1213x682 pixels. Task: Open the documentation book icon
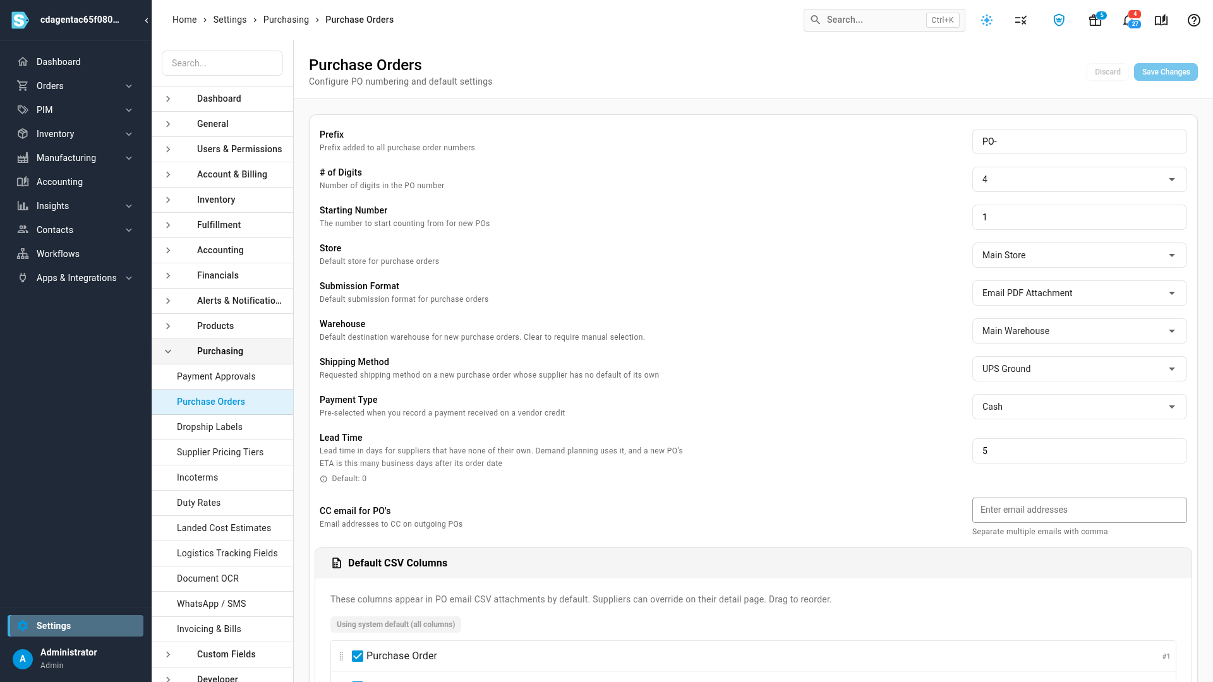pos(1161,20)
